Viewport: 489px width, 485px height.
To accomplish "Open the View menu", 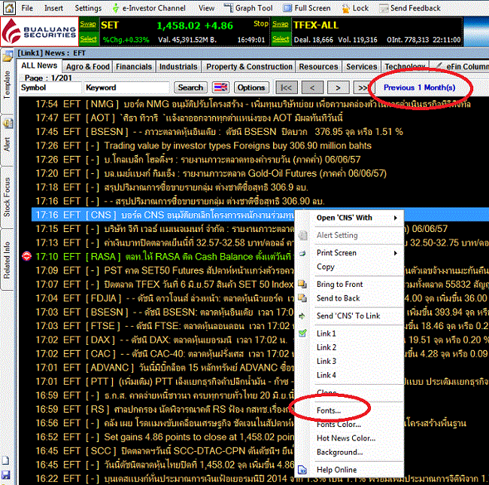I will [206, 8].
